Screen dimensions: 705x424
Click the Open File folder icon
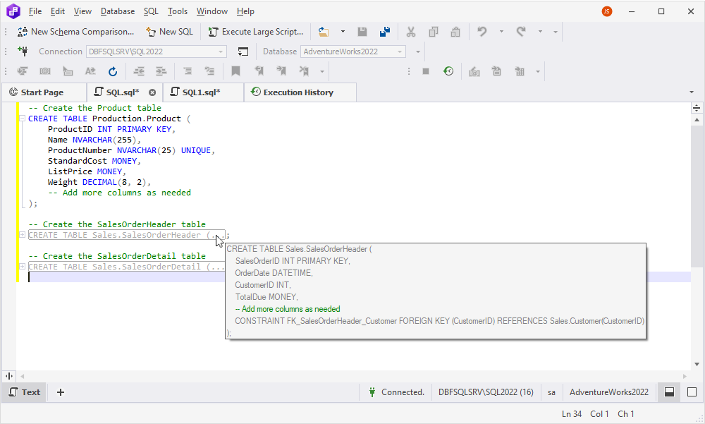pos(324,32)
